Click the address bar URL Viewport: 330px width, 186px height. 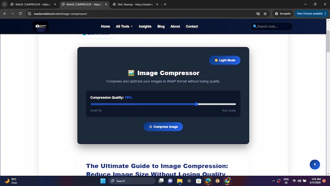pos(60,14)
